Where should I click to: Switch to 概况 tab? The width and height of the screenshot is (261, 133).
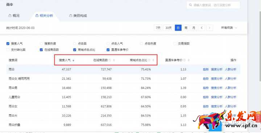click(14, 16)
